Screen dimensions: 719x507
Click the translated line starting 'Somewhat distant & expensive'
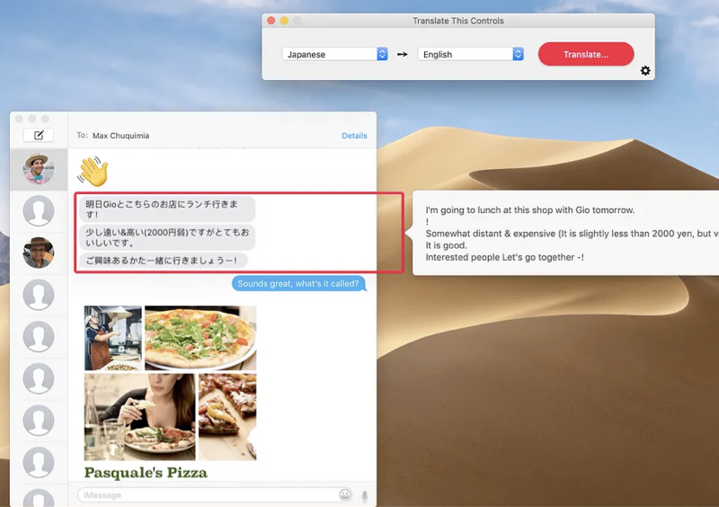572,234
